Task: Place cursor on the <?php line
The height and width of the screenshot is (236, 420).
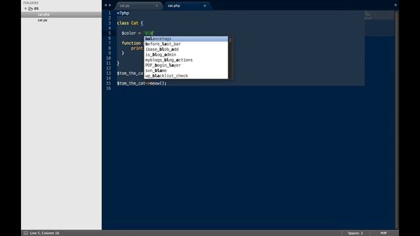Action: coord(123,13)
